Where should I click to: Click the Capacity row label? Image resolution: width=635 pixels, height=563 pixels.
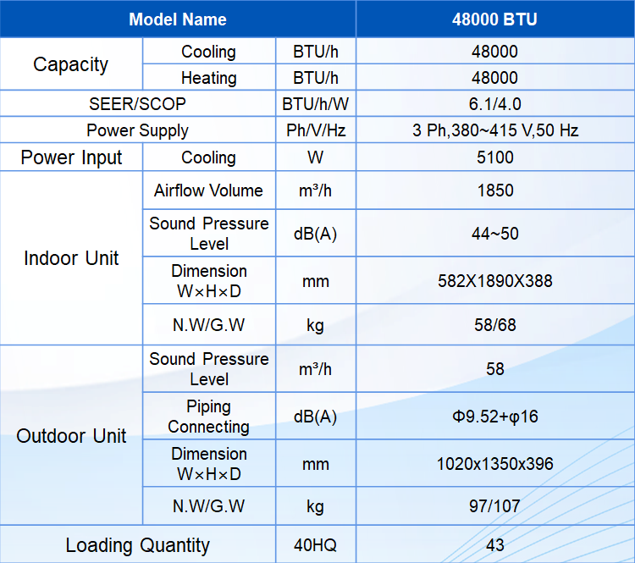(x=71, y=64)
